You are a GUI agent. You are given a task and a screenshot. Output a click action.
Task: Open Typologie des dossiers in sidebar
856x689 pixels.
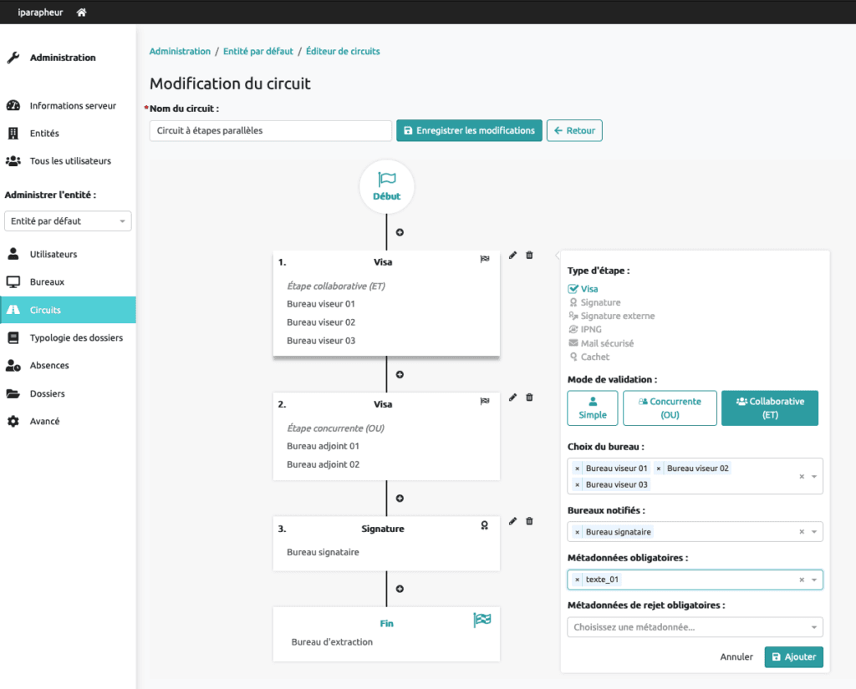pos(76,337)
